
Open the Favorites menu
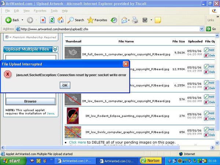coord(40,11)
